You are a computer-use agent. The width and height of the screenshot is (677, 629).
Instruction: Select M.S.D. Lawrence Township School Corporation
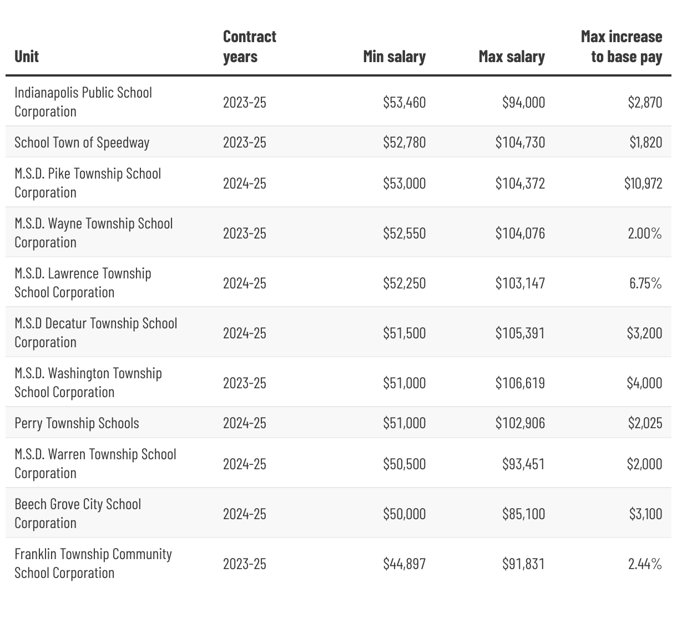click(83, 283)
